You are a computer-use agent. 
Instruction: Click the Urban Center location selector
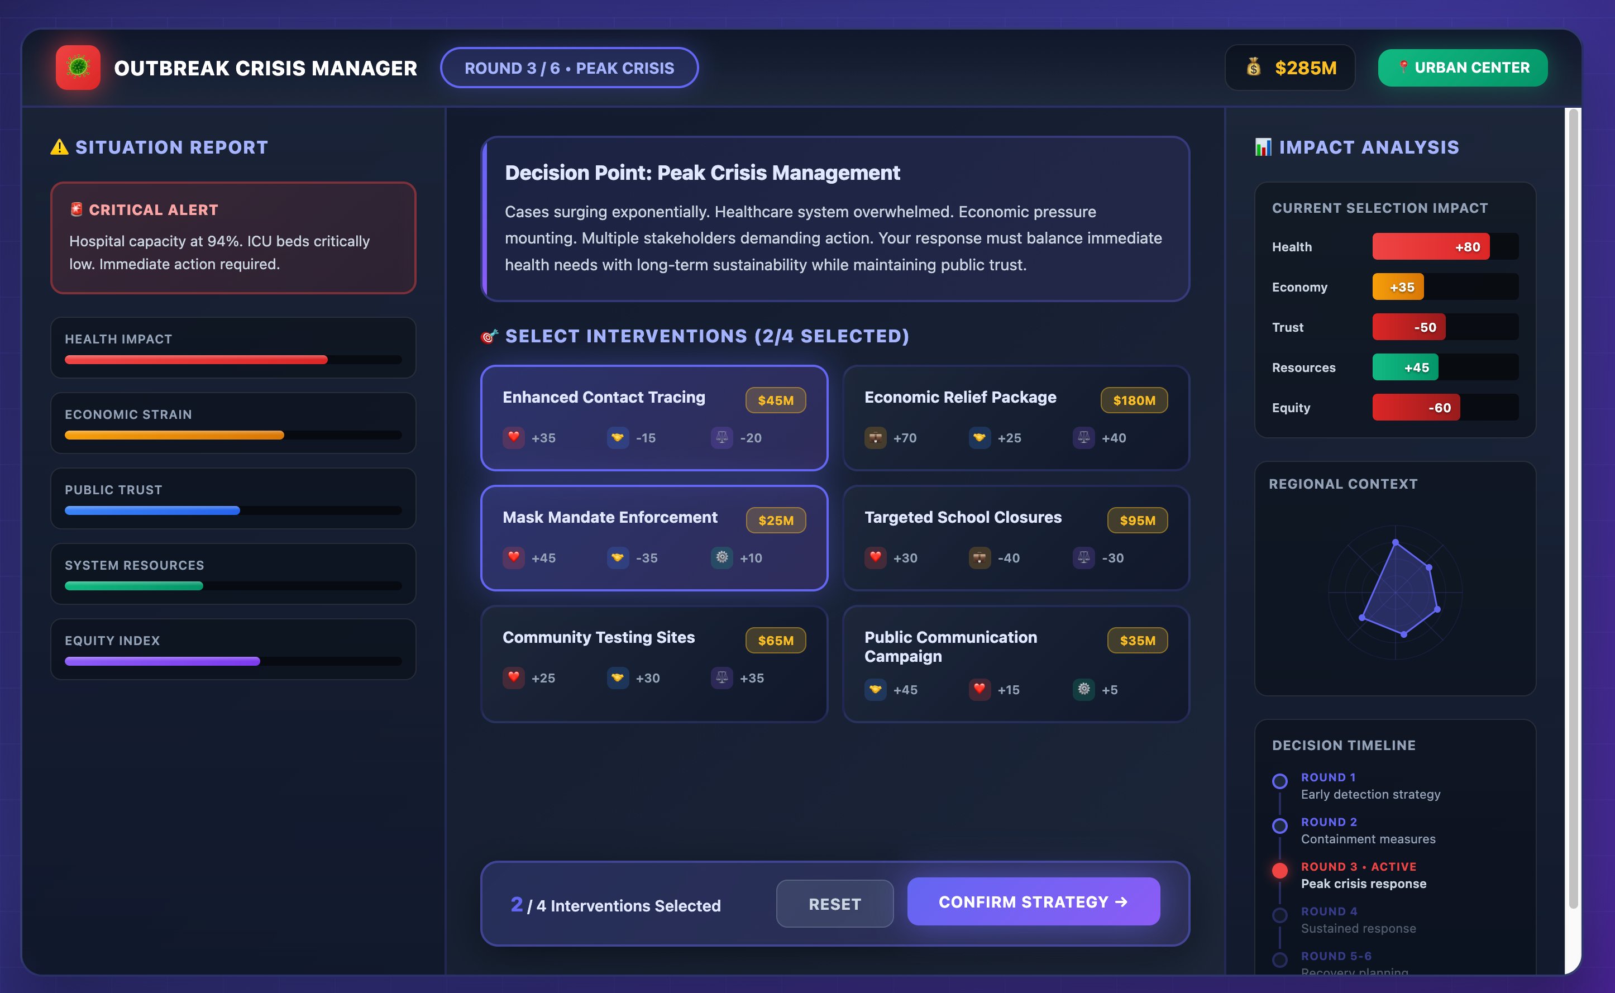1462,67
